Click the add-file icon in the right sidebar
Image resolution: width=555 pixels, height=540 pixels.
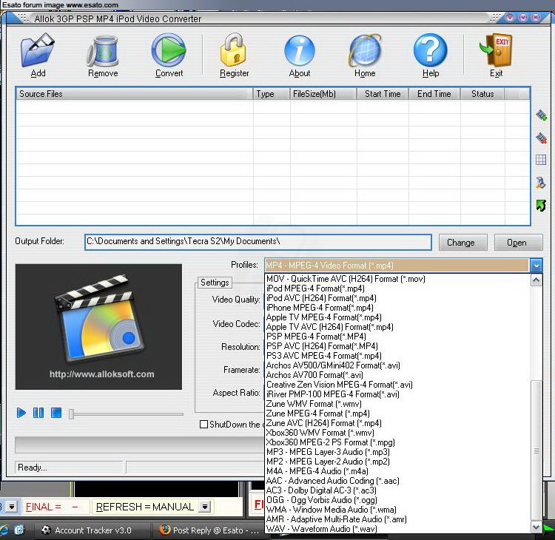tap(541, 115)
